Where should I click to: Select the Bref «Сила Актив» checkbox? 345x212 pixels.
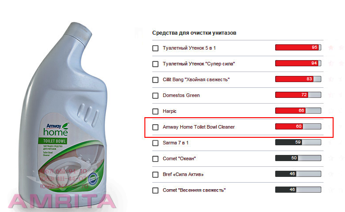[155, 174]
